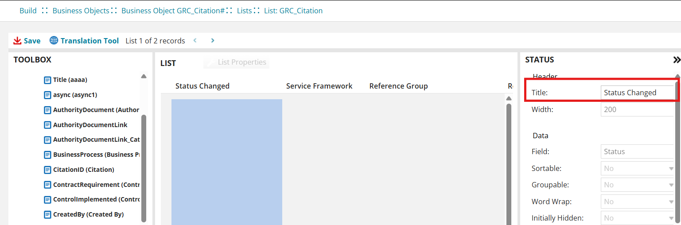Click the BusinessProcess field icon in toolbox
This screenshot has height=225, width=681.
(48, 155)
